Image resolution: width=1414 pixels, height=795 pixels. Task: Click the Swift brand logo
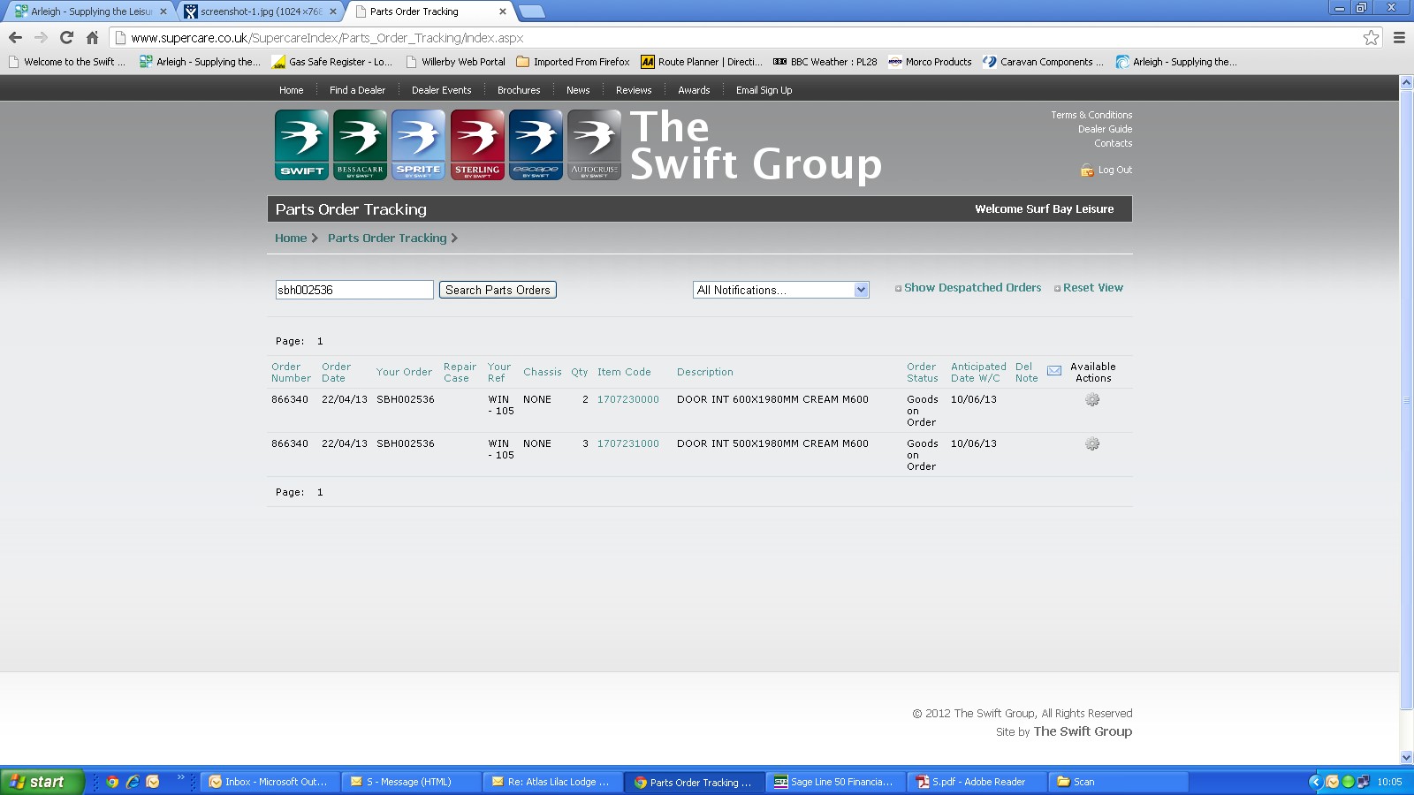pos(301,145)
